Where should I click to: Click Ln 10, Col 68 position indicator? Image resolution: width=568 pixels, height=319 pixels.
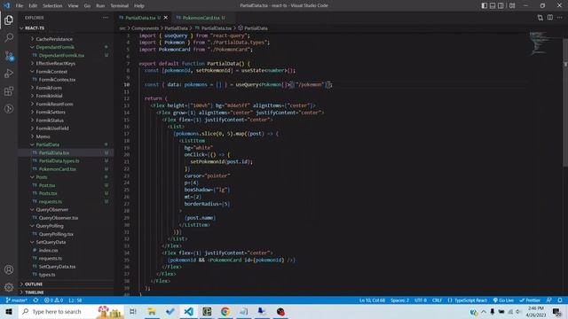[x=372, y=300]
